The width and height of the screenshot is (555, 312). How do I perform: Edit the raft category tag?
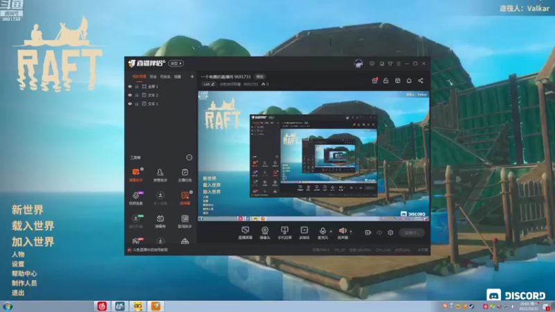(209, 84)
